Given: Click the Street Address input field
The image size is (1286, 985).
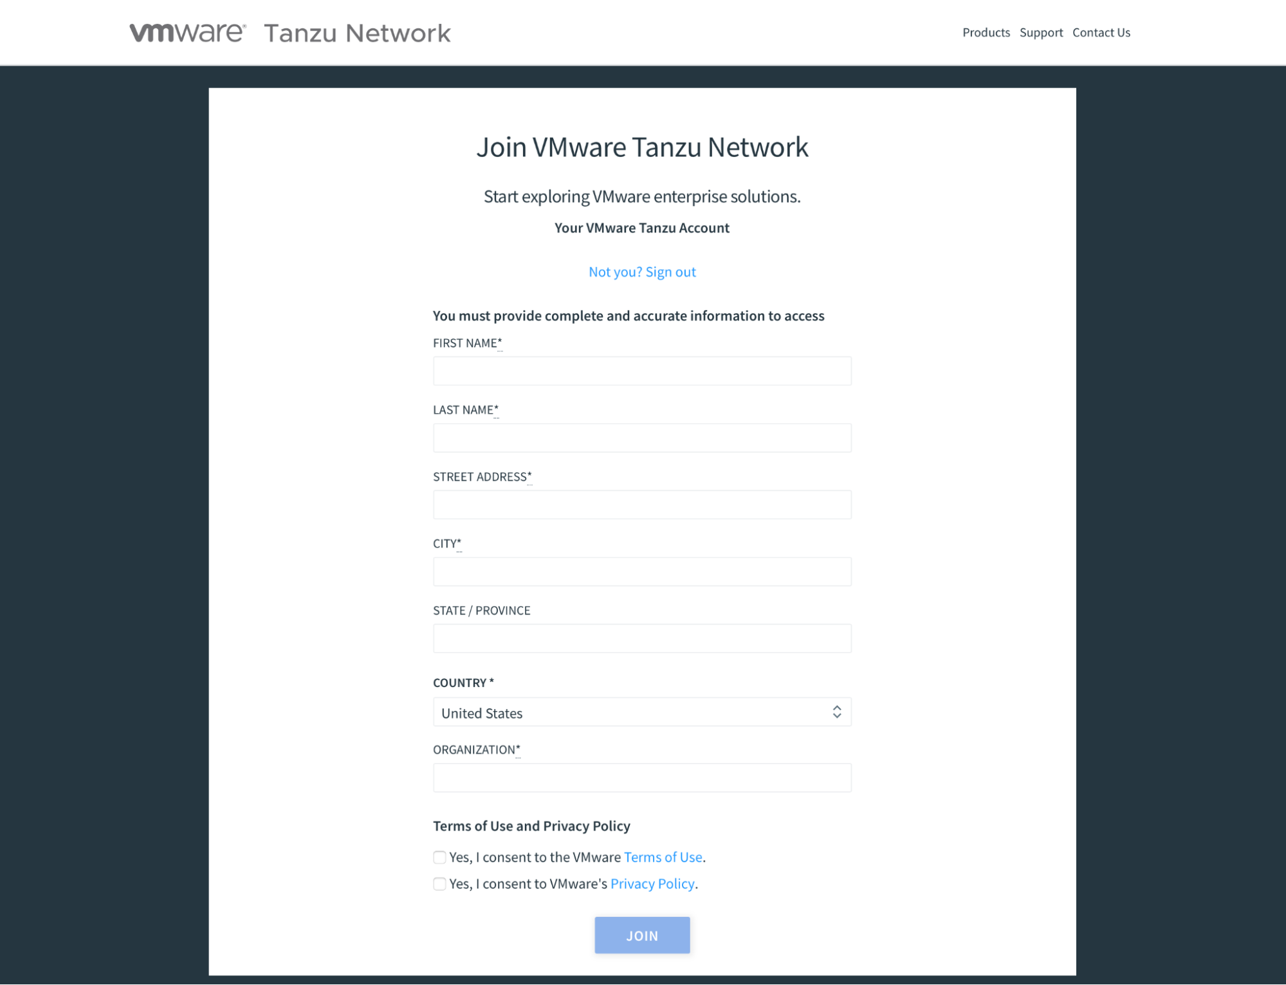Looking at the screenshot, I should click(x=641, y=504).
